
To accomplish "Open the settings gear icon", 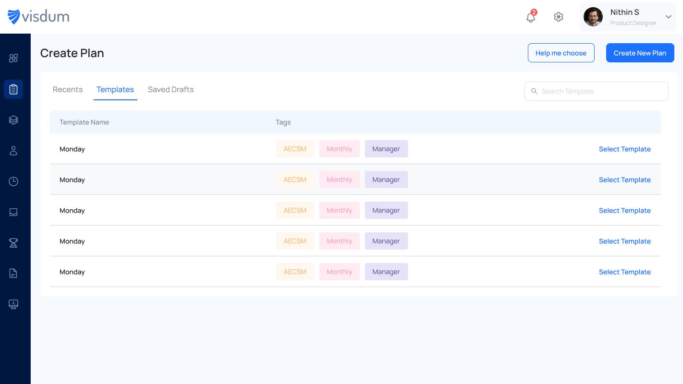I will (558, 17).
